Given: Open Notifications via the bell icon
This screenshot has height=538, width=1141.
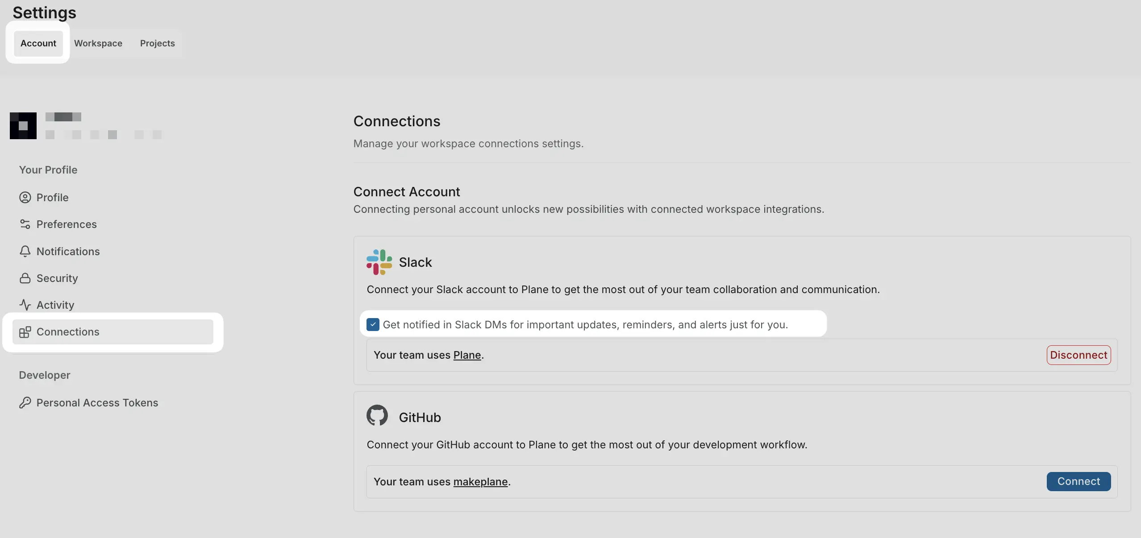Looking at the screenshot, I should (x=25, y=251).
